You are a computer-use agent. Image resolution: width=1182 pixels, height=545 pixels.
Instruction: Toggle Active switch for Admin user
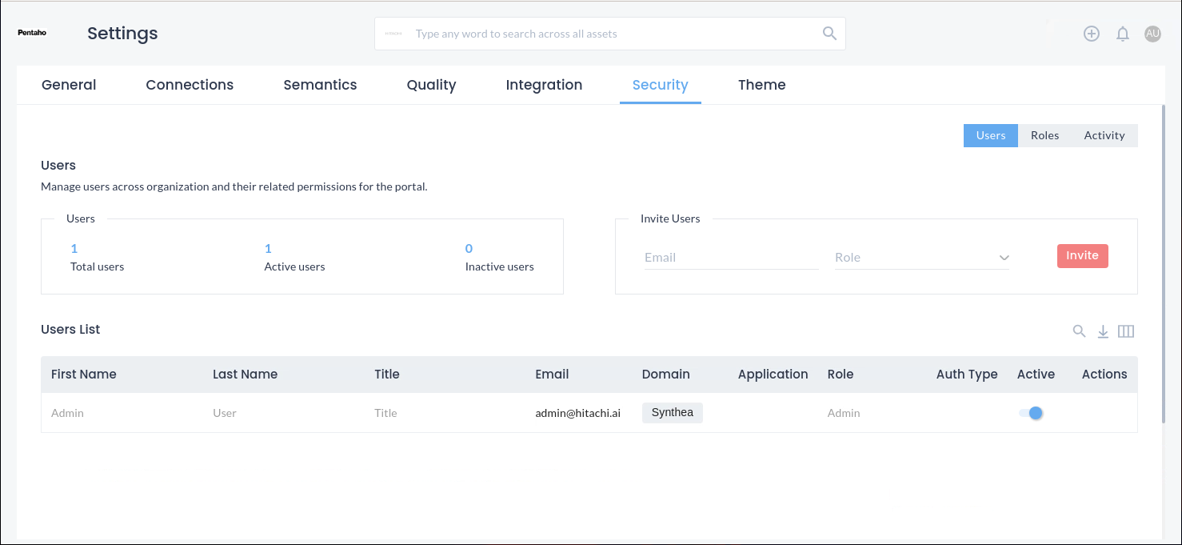(x=1031, y=413)
